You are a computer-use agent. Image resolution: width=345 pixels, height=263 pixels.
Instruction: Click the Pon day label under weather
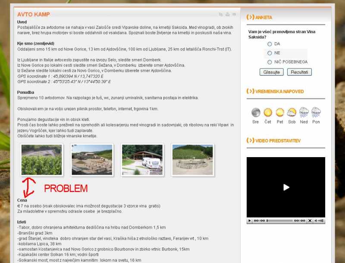point(316,122)
